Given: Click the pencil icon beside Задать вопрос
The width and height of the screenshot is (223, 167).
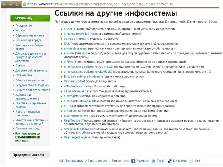Looking at the screenshot, I should 86,161.
